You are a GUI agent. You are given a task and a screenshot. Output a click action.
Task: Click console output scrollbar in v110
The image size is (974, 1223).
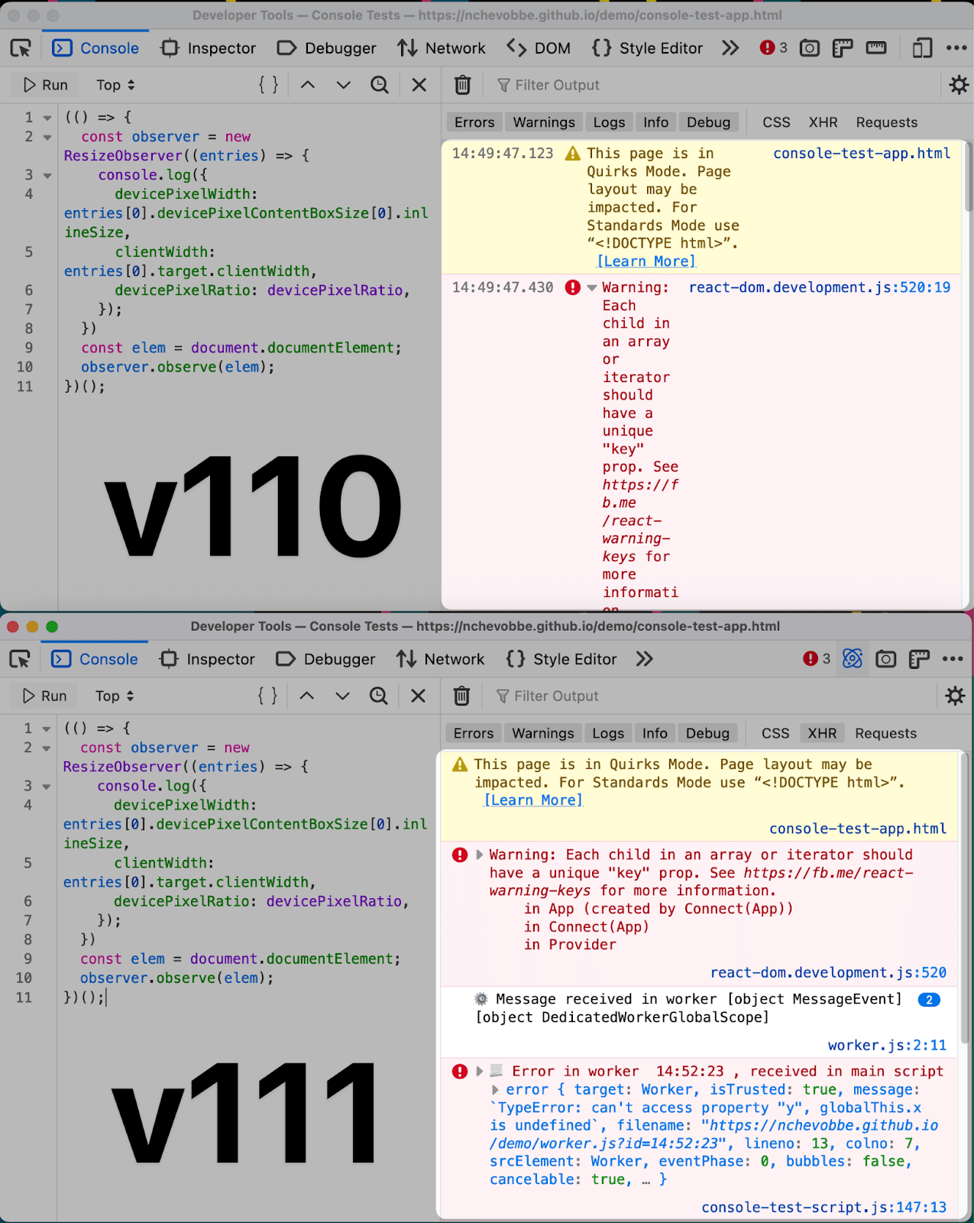tap(968, 176)
